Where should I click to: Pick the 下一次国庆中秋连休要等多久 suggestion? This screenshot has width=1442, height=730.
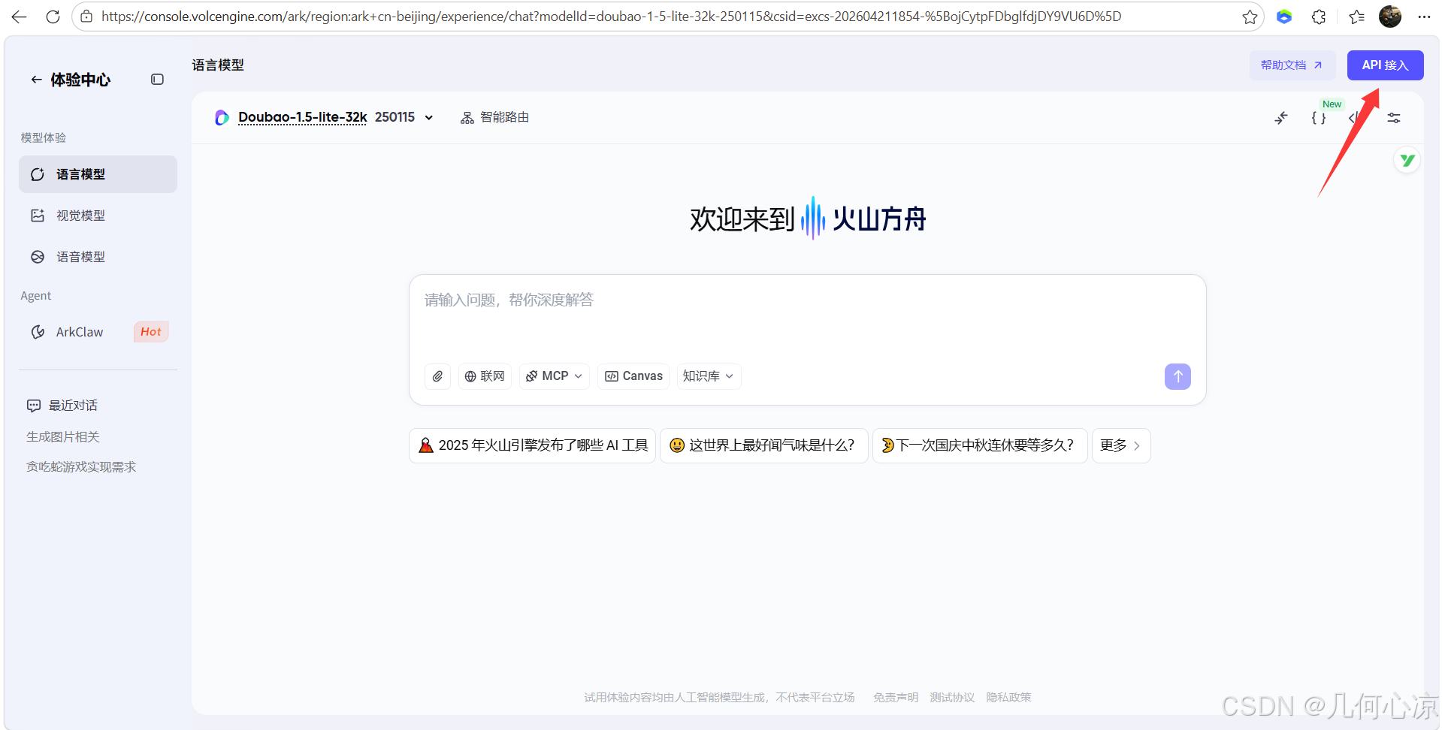(980, 445)
